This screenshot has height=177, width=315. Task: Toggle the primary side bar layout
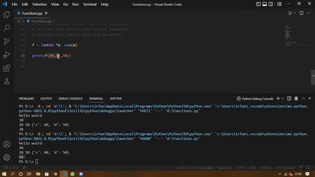[258, 4]
